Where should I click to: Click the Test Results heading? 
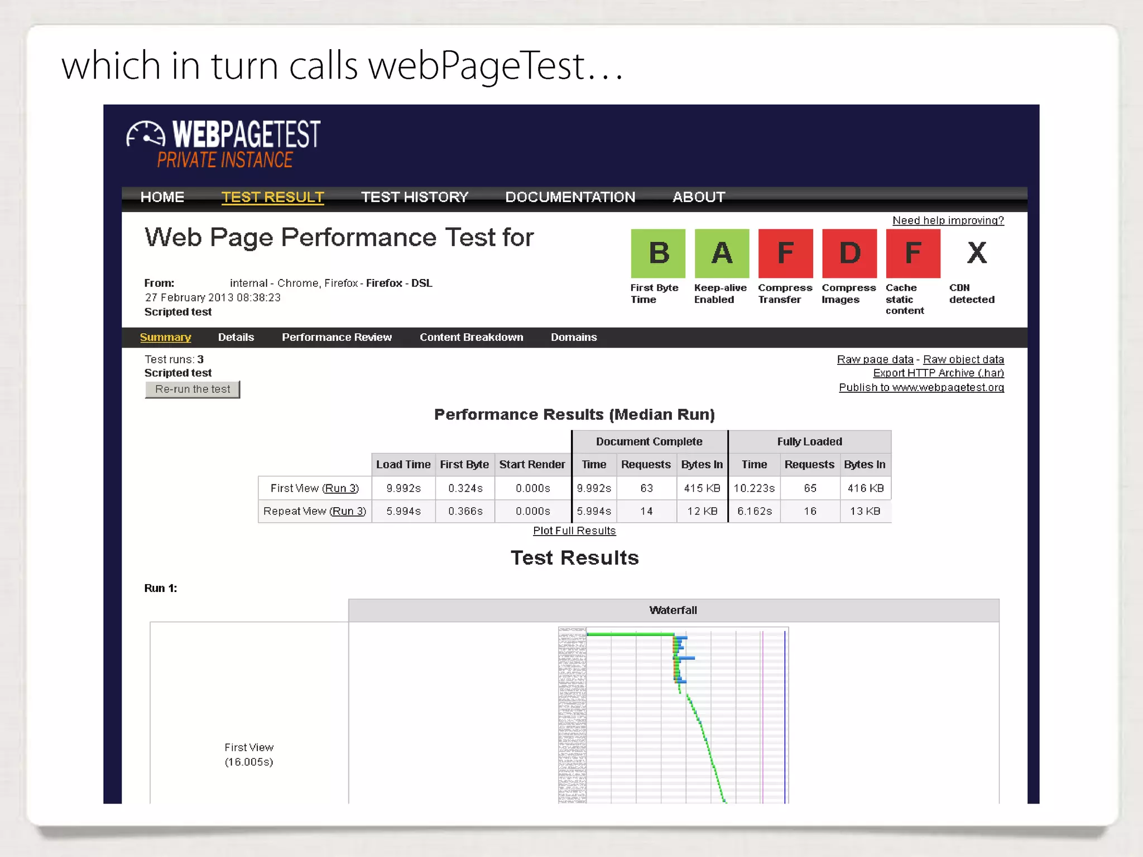click(574, 558)
